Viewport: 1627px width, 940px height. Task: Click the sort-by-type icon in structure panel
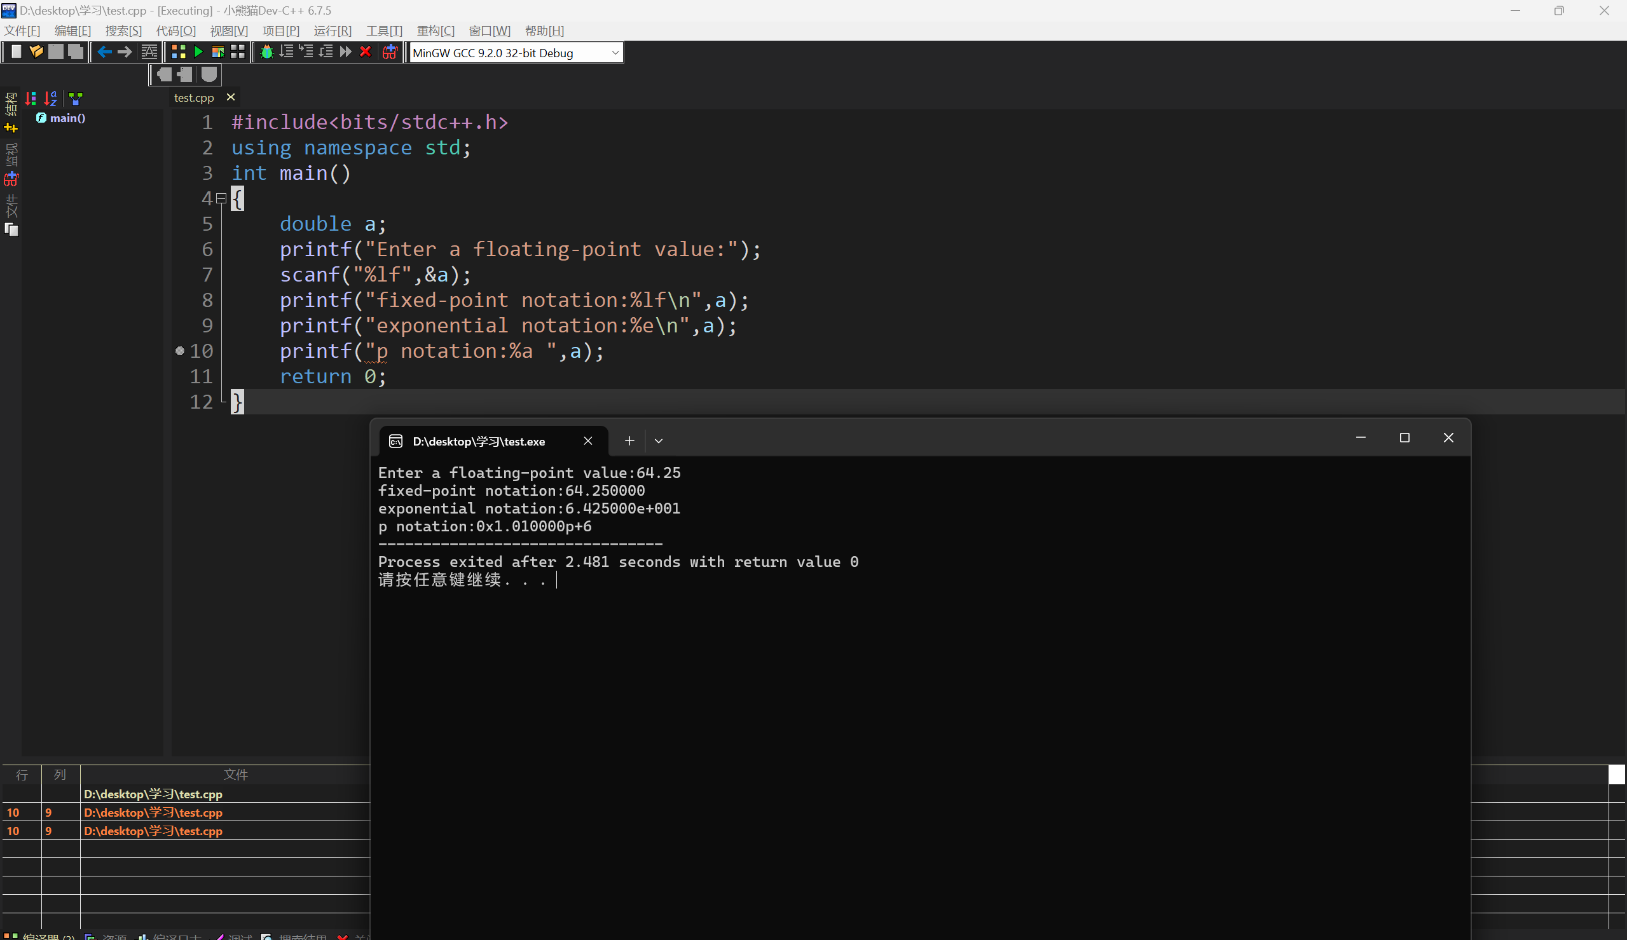31,99
